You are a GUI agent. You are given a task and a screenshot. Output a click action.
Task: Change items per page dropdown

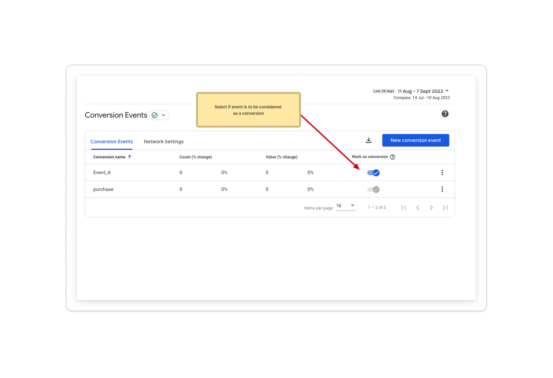346,206
